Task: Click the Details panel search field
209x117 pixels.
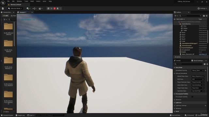Action: coord(188,64)
